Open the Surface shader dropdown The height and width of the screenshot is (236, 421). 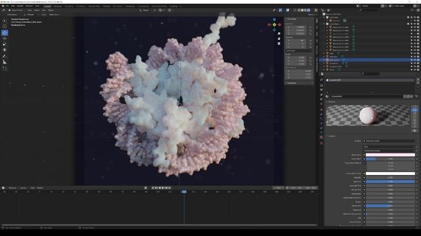389,141
